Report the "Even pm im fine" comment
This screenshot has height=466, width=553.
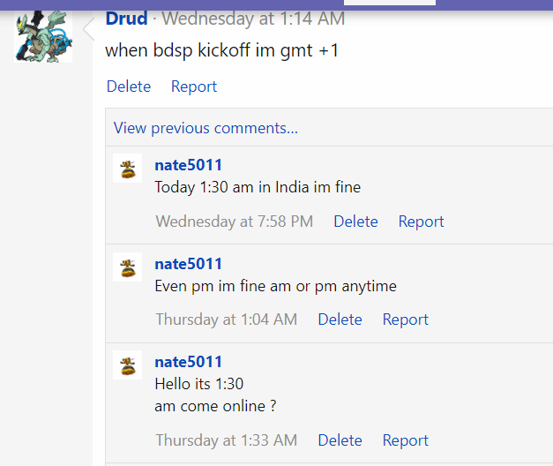(x=405, y=319)
